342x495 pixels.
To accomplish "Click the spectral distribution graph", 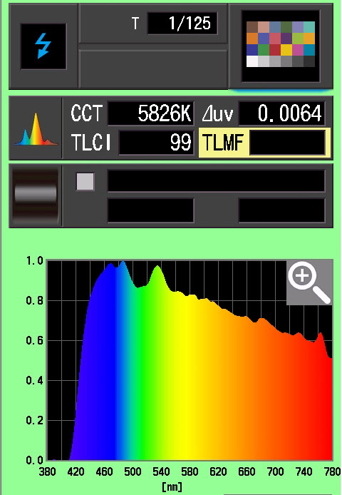I will (x=190, y=360).
